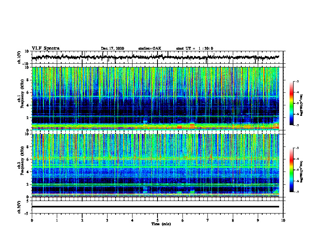The width and height of the screenshot is (319, 247).
Task: Click the "start UT = 1:30:0" label
Action: tap(195, 48)
